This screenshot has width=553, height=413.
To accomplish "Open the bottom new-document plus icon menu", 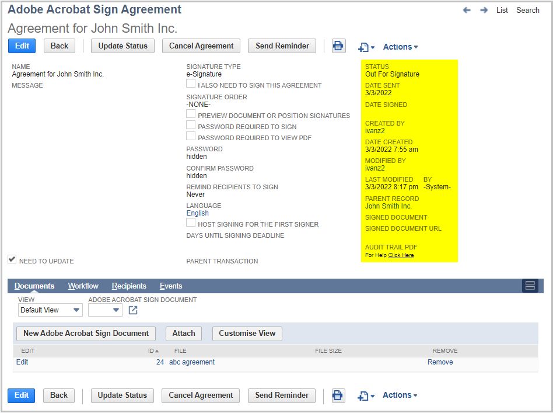I will [x=366, y=396].
